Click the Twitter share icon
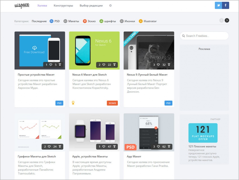Viewport: 239px width, 180px height. pos(218,5)
